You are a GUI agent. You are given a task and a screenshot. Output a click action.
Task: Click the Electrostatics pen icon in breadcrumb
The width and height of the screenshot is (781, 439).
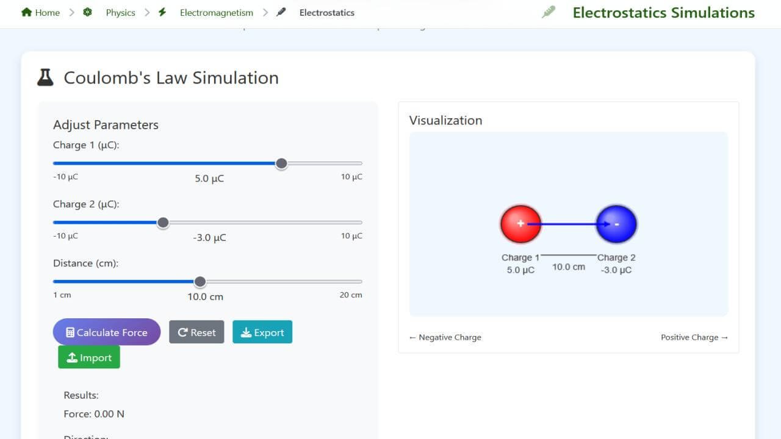tap(281, 12)
